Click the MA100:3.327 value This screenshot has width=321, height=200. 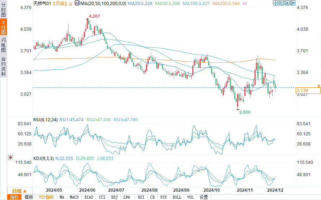(196, 4)
